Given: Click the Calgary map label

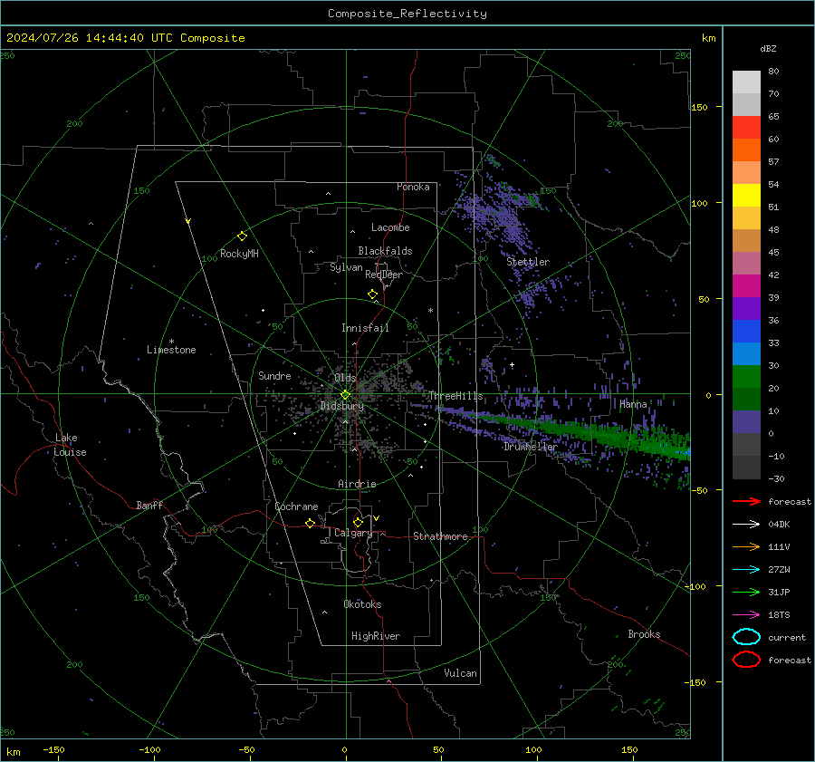Looking at the screenshot, I should tap(353, 533).
